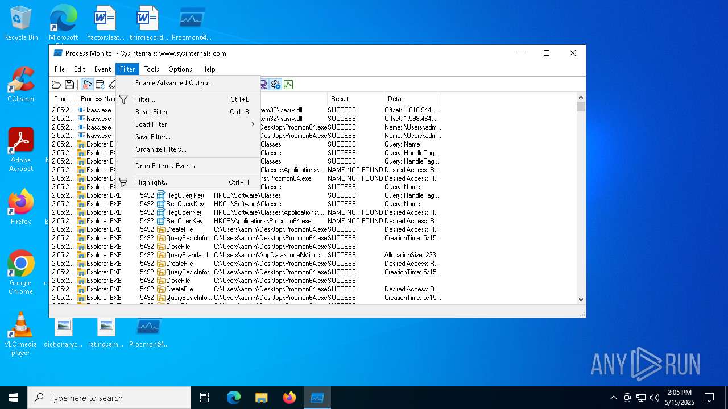Open Edge from the taskbar
728x409 pixels.
tap(234, 398)
